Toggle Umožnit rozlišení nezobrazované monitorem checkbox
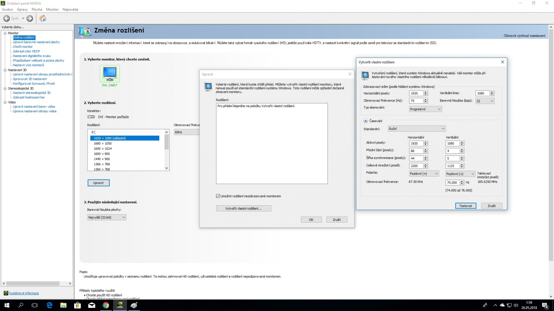The height and width of the screenshot is (311, 554). pos(218,196)
